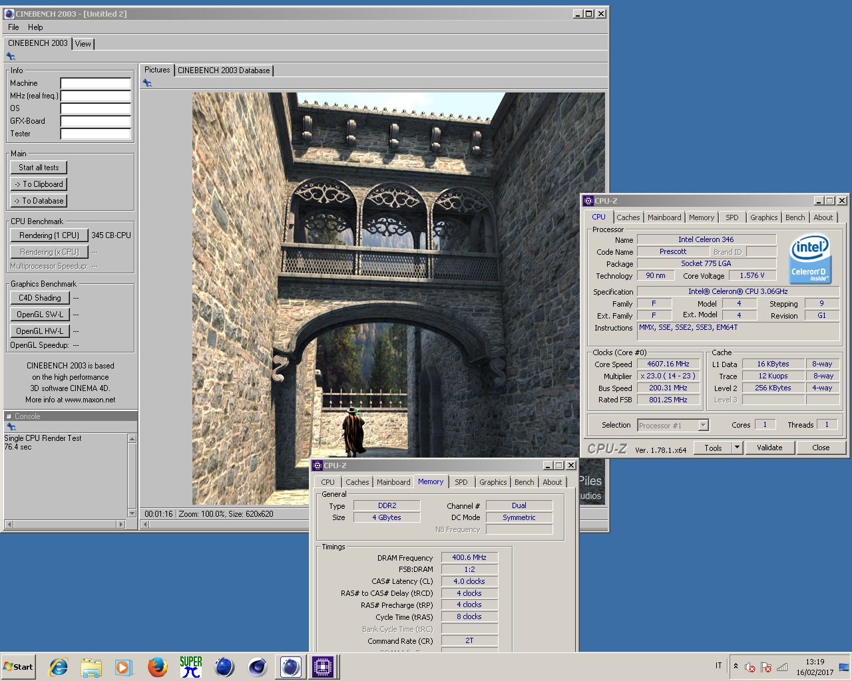Run the Rendering (1 CPU) benchmark
This screenshot has width=852, height=681.
pyautogui.click(x=49, y=235)
